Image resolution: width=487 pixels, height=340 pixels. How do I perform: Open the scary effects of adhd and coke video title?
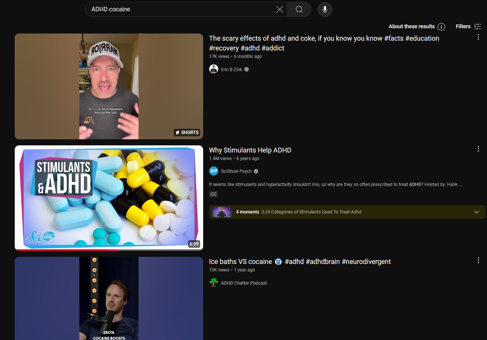click(x=324, y=43)
